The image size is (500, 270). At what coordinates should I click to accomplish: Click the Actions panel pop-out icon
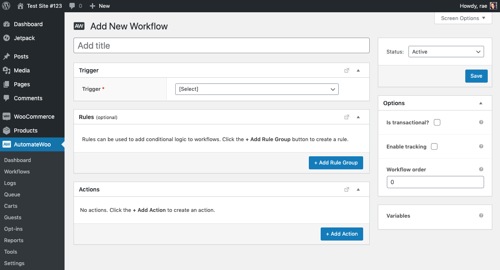tap(347, 189)
